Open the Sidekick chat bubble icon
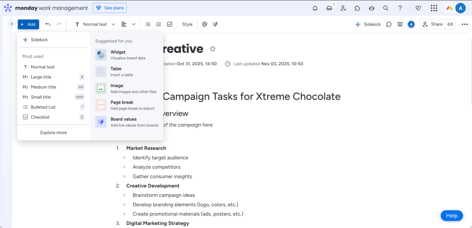Screen dimensions: 472x228 [389, 24]
